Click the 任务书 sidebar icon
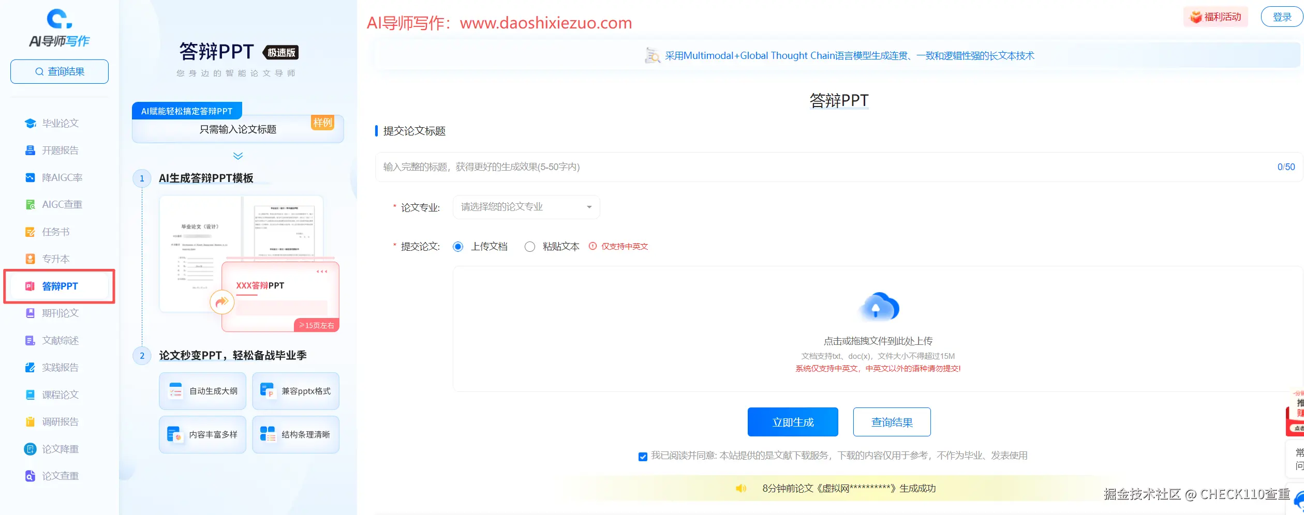Image resolution: width=1304 pixels, height=515 pixels. click(x=31, y=232)
